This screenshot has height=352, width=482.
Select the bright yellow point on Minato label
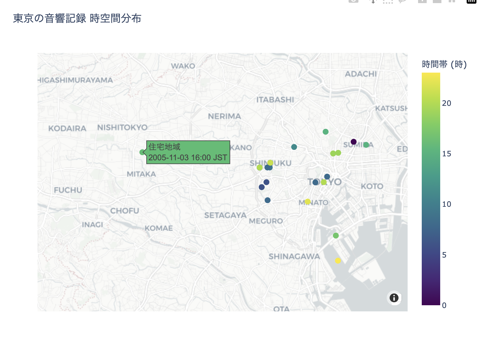308,202
